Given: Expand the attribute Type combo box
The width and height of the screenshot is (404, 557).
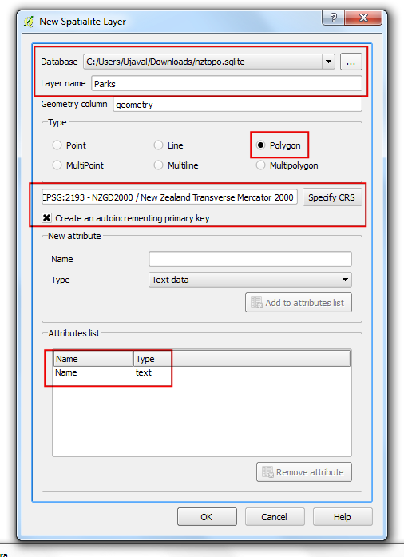Looking at the screenshot, I should pyautogui.click(x=345, y=280).
